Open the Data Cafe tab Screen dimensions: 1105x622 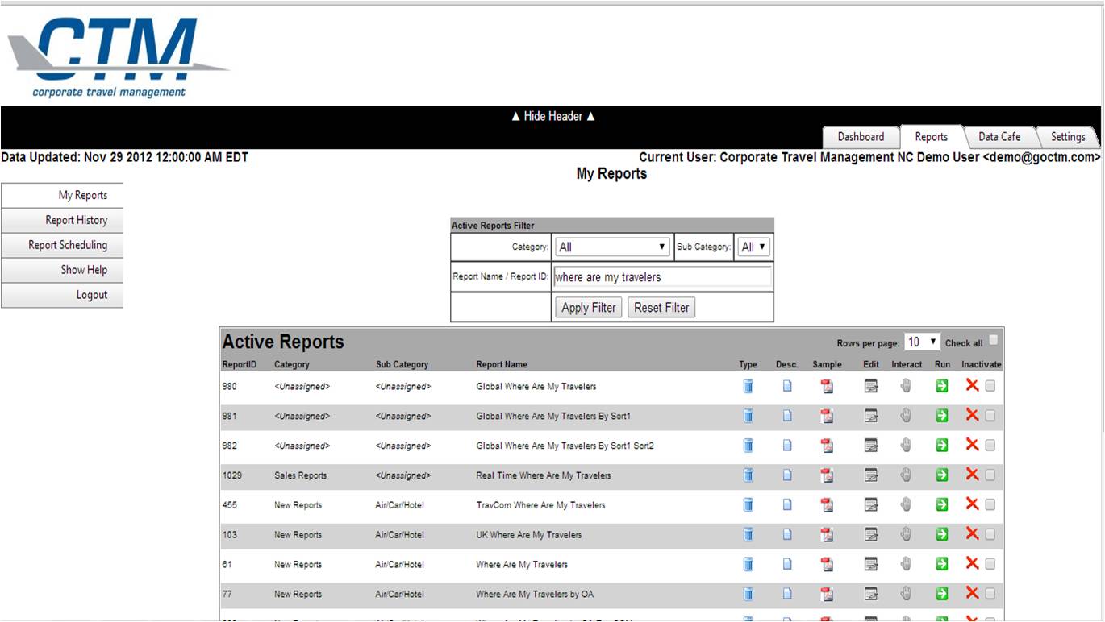(999, 137)
